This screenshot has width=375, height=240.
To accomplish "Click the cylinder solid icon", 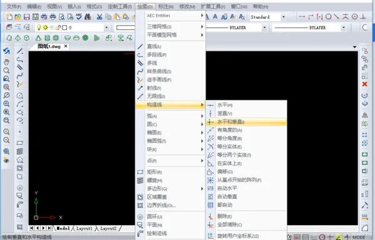I will [47, 37].
